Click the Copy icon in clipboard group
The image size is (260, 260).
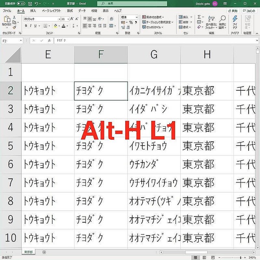15,22
